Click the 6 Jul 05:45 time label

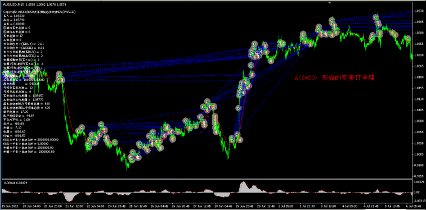pos(415,206)
